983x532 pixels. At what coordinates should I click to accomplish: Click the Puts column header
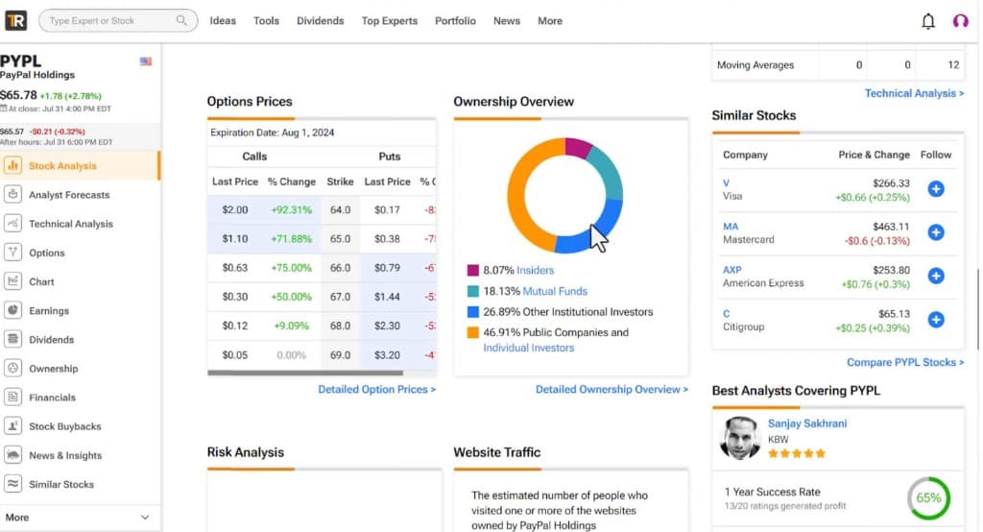(390, 157)
